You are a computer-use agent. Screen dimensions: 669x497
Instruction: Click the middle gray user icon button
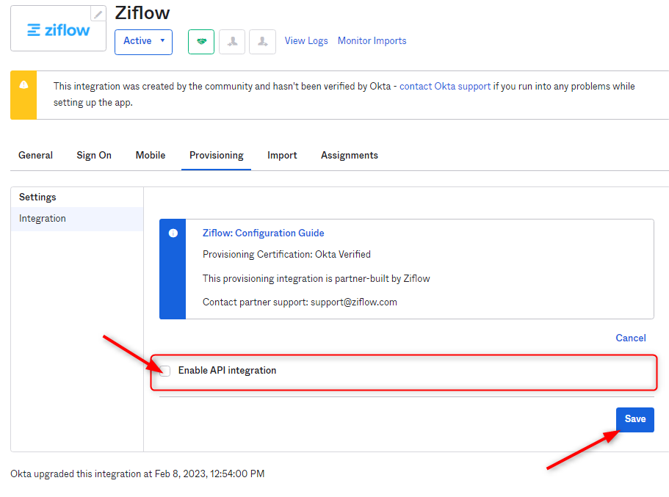tap(232, 41)
